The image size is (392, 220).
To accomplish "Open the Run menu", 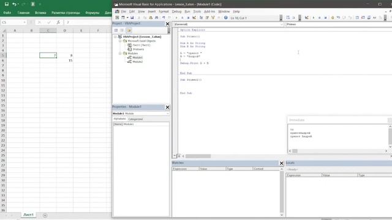I will coord(187,12).
